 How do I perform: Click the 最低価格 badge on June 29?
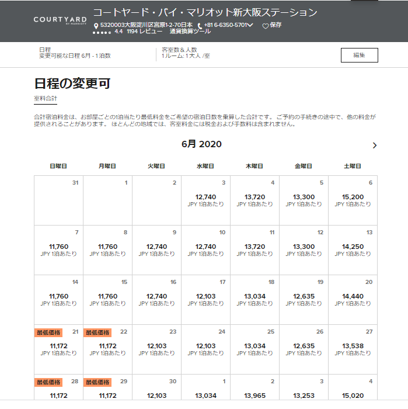click(97, 382)
